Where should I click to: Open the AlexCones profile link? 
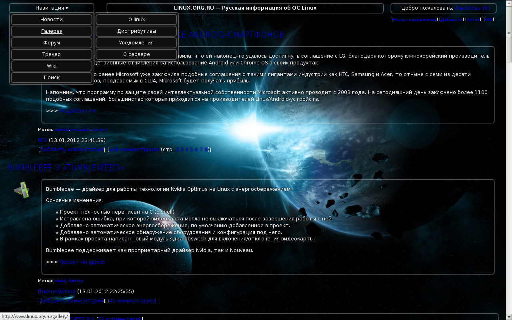tap(468, 8)
